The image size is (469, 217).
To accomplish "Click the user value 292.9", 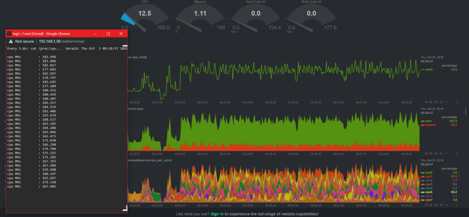I will [x=453, y=121].
